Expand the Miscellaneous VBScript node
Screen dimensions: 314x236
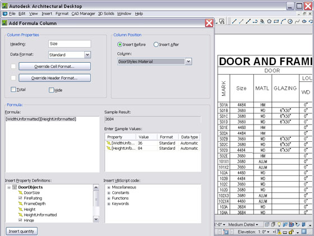tap(109, 187)
